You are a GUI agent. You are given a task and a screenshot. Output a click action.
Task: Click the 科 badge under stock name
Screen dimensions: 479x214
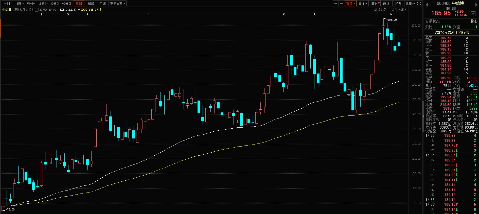point(448,9)
